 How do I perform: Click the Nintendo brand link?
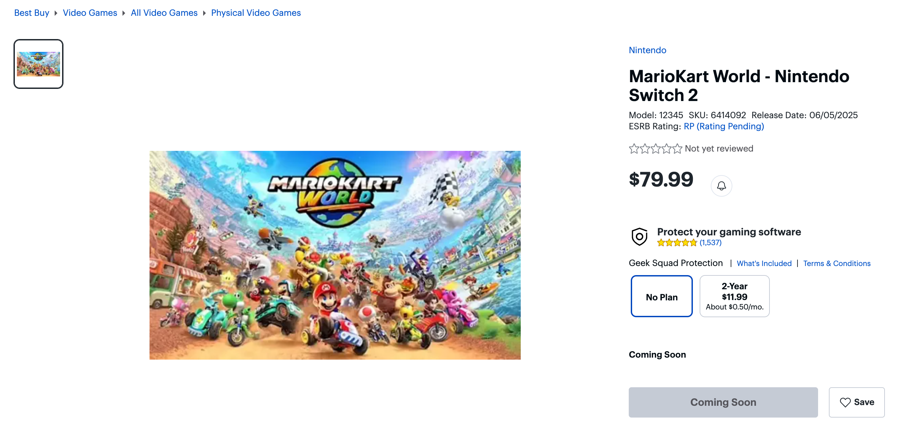click(x=647, y=50)
